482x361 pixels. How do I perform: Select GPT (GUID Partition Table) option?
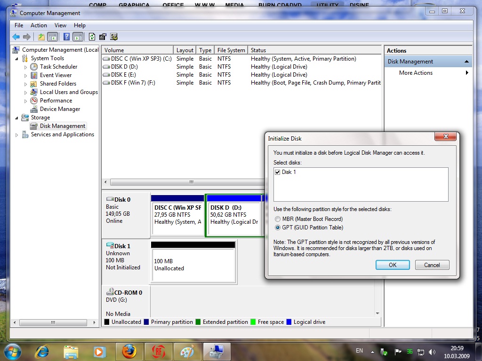point(278,228)
